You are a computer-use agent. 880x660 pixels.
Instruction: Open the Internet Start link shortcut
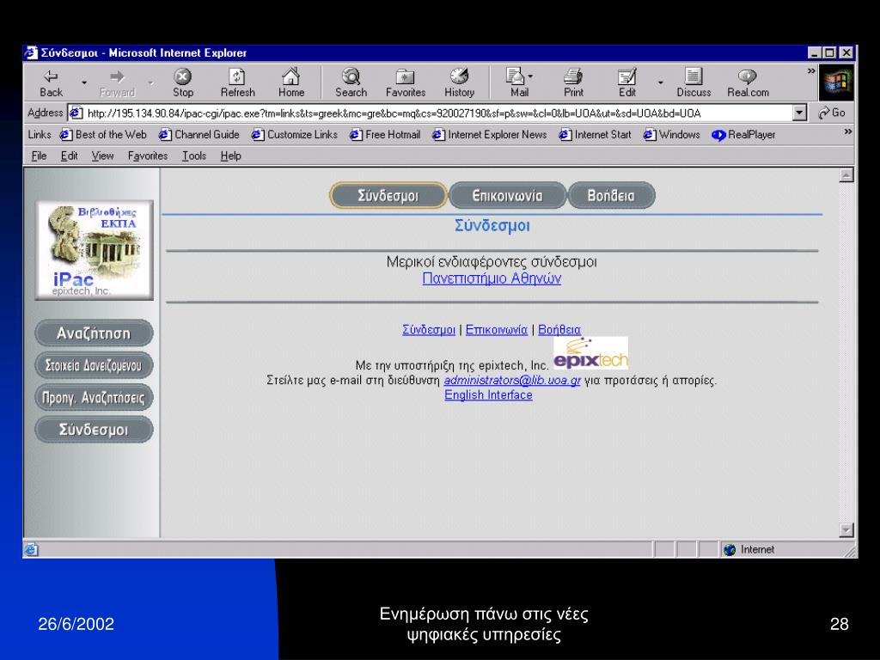tap(595, 135)
